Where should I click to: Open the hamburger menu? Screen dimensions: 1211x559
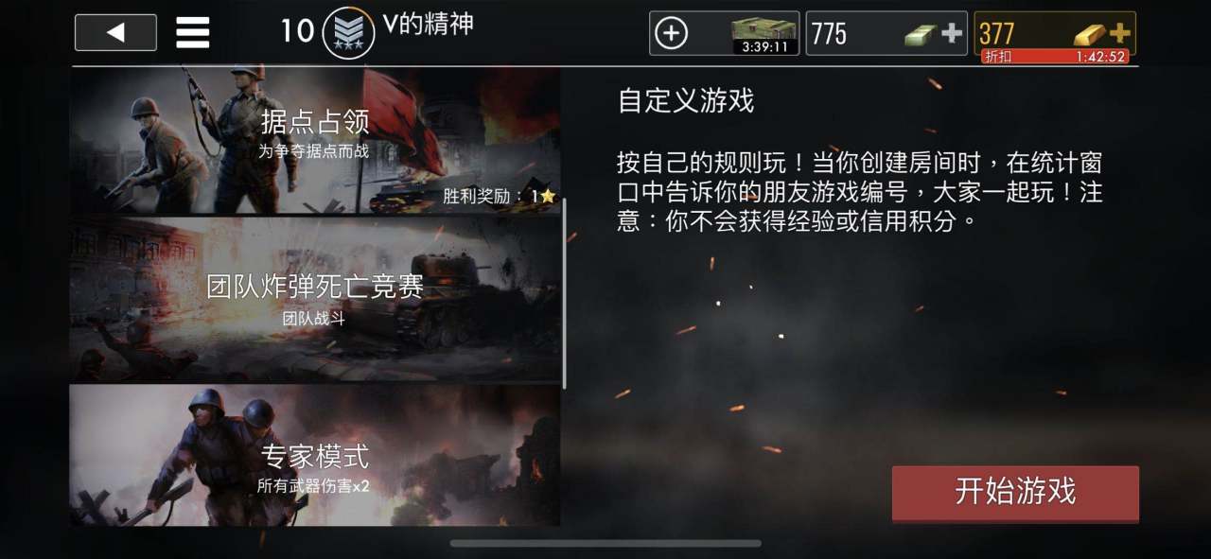[x=193, y=32]
